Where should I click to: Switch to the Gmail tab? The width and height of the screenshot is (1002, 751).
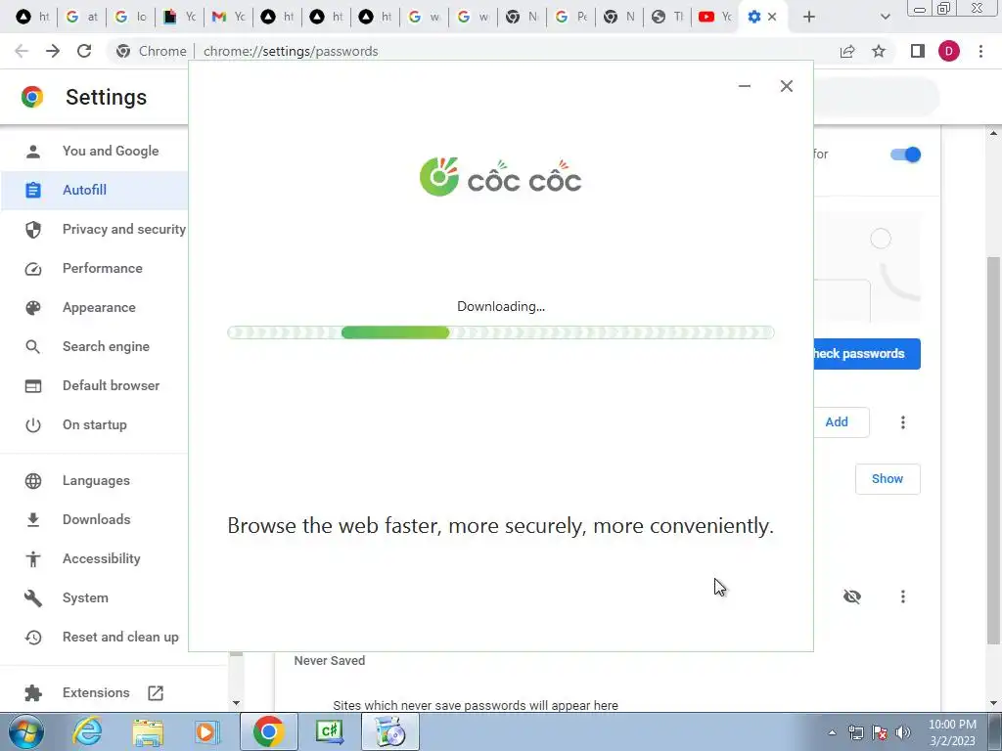pos(229,17)
